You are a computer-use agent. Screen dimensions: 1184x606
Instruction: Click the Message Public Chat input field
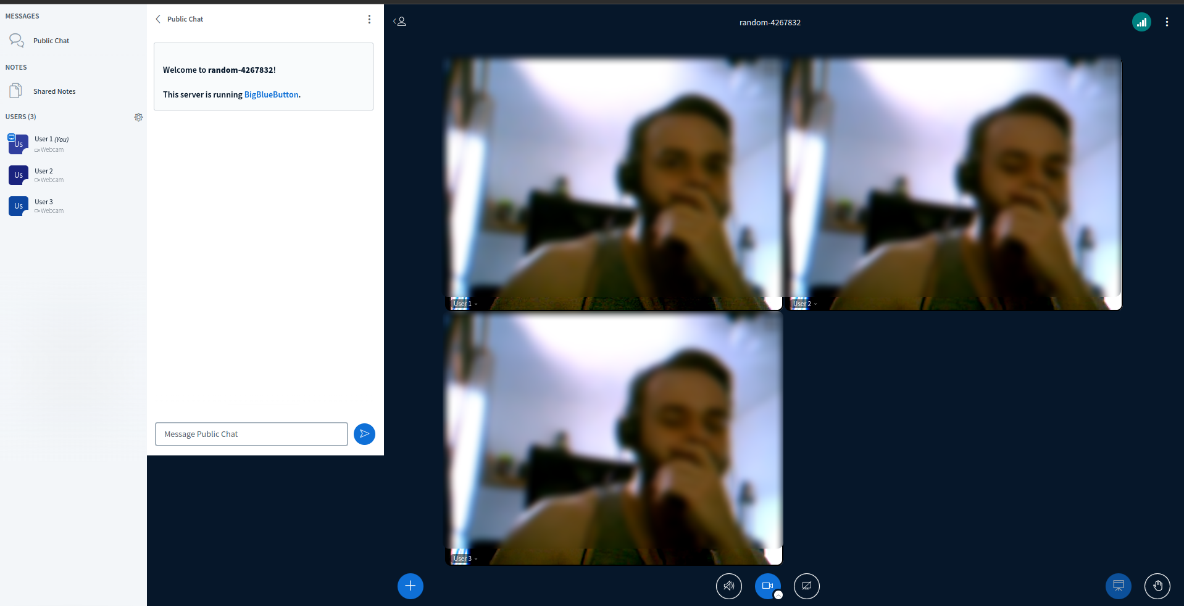(251, 434)
